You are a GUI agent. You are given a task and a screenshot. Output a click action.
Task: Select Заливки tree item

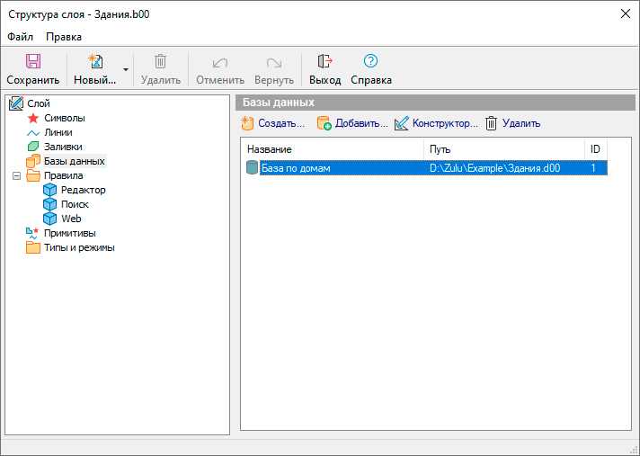[63, 147]
